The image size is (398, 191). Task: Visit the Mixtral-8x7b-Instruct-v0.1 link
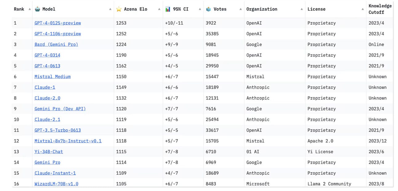click(x=68, y=141)
